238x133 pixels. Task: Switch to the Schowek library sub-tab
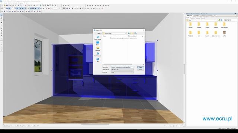point(203,18)
